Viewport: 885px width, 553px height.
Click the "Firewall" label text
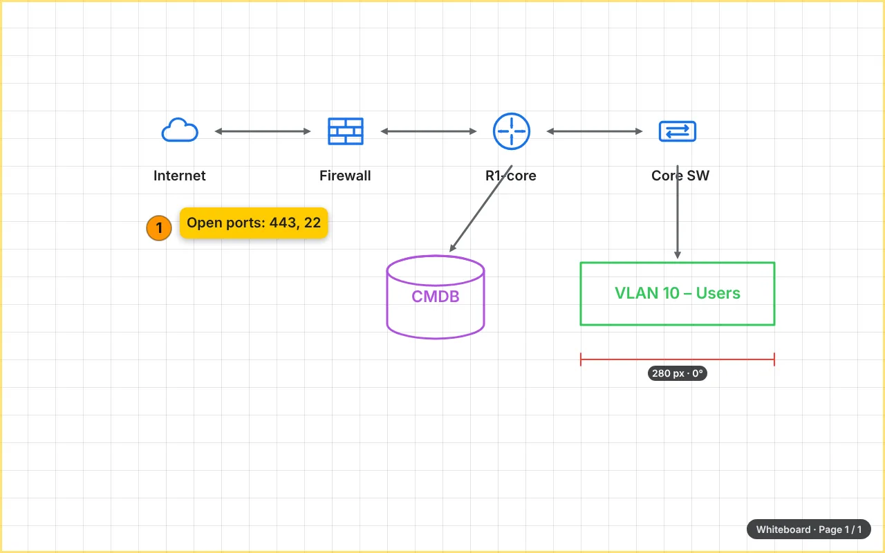coord(345,176)
